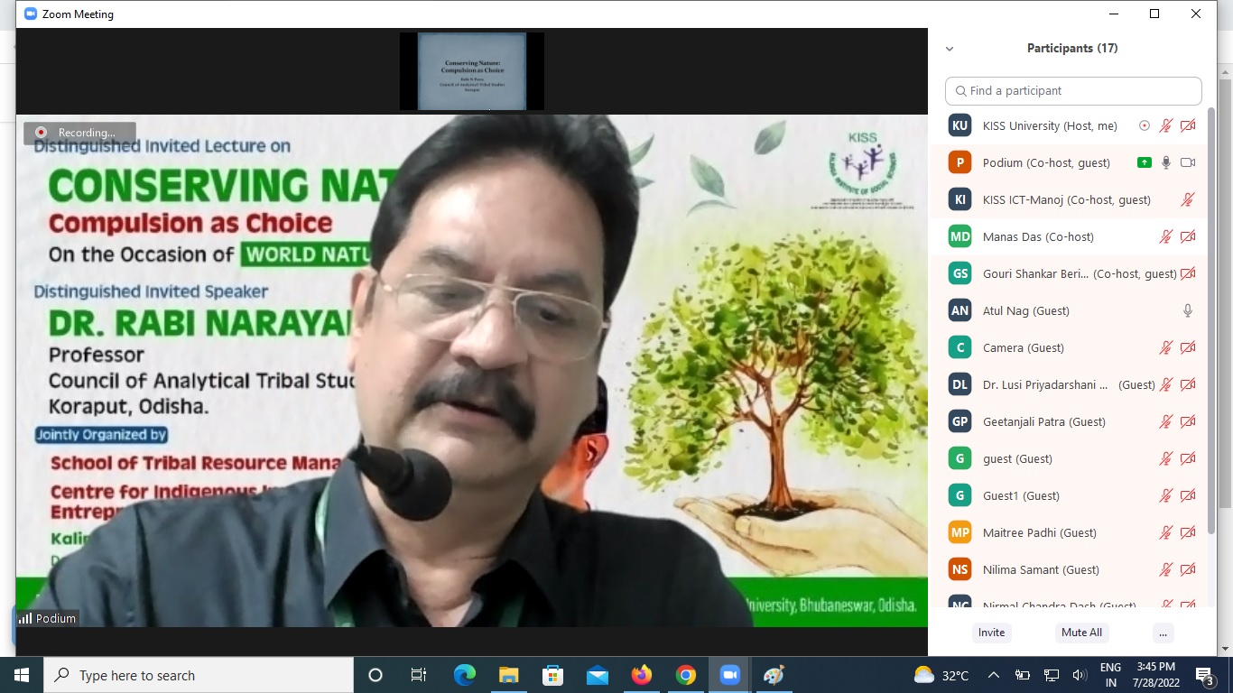The width and height of the screenshot is (1233, 693).
Task: Toggle the microphone icon in Podium's row
Action: point(1166,162)
